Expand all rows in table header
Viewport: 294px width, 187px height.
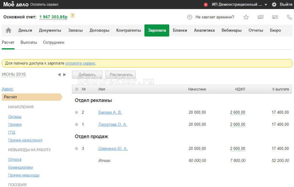tap(77, 89)
